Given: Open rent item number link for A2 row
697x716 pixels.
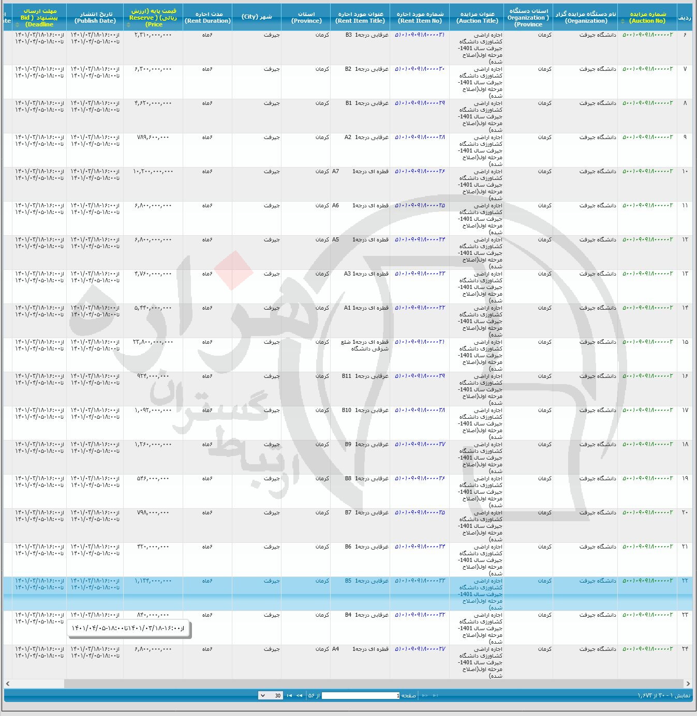Looking at the screenshot, I should click(420, 137).
